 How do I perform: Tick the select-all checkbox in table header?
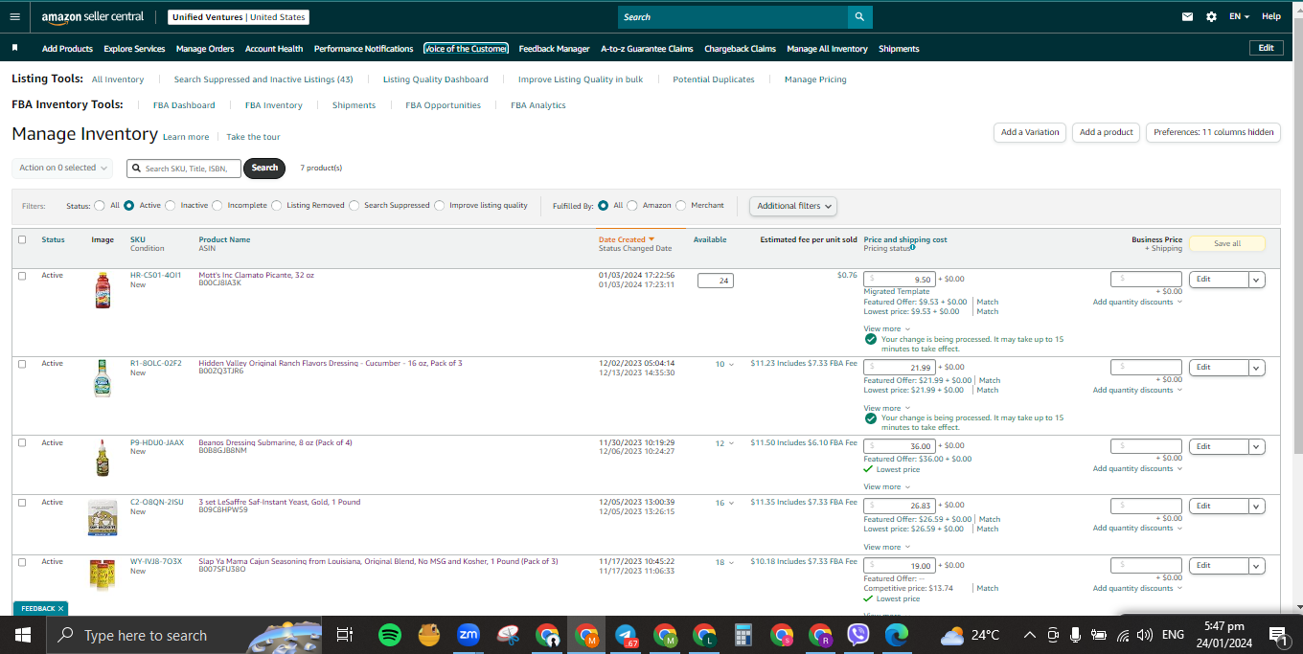tap(22, 239)
